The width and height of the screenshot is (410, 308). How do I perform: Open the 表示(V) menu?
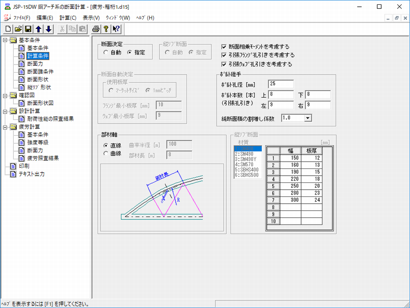tap(91, 18)
